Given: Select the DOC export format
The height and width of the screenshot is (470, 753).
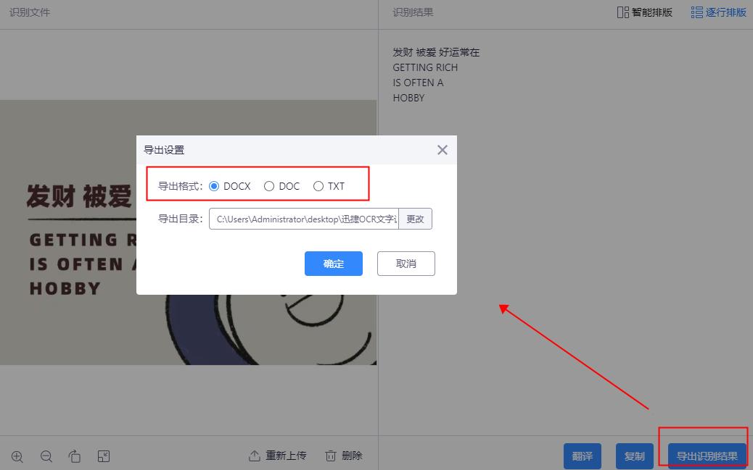Looking at the screenshot, I should pyautogui.click(x=268, y=185).
